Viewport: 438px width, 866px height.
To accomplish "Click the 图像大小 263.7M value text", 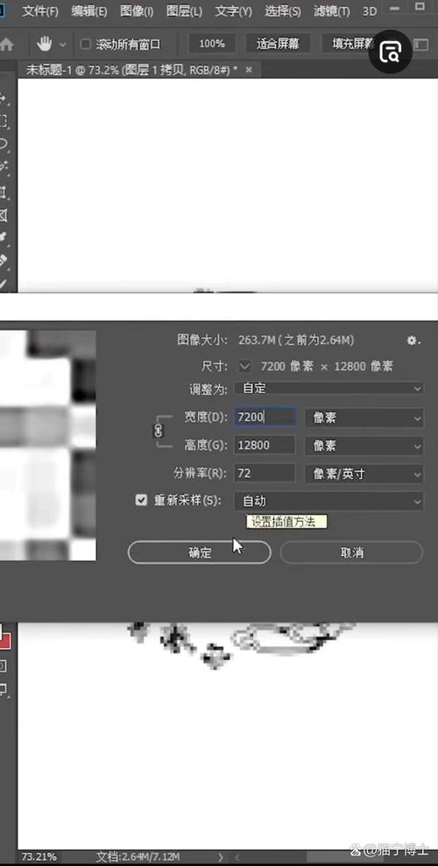I will pyautogui.click(x=296, y=341).
